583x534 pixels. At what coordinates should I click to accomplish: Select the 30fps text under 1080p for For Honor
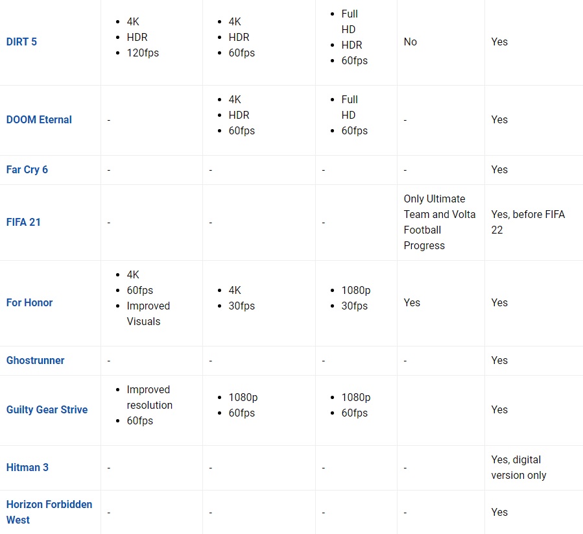point(354,306)
